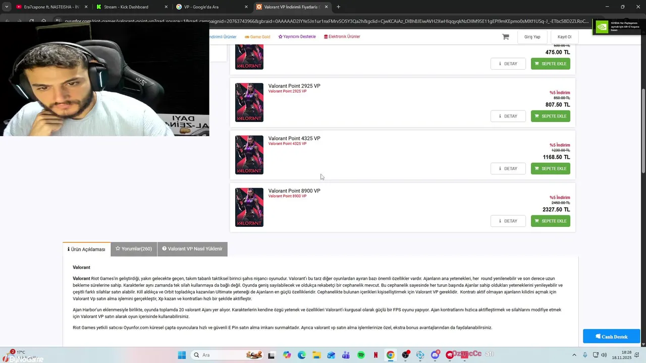Click the Kayıt Ol button

tap(564, 37)
